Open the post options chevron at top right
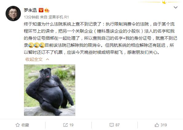Screen dimensions: 183x130 [x=176, y=7]
